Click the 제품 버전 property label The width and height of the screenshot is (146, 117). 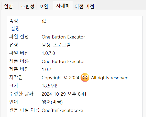(19, 69)
